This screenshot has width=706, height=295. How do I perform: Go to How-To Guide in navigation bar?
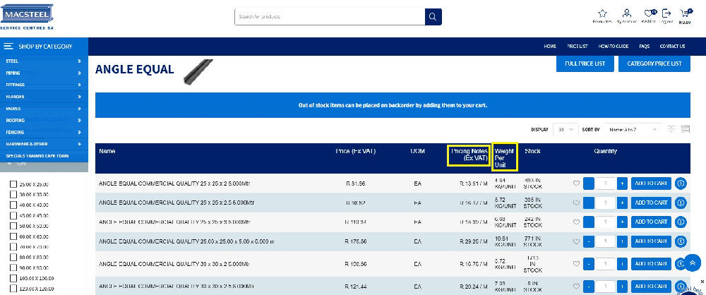613,47
